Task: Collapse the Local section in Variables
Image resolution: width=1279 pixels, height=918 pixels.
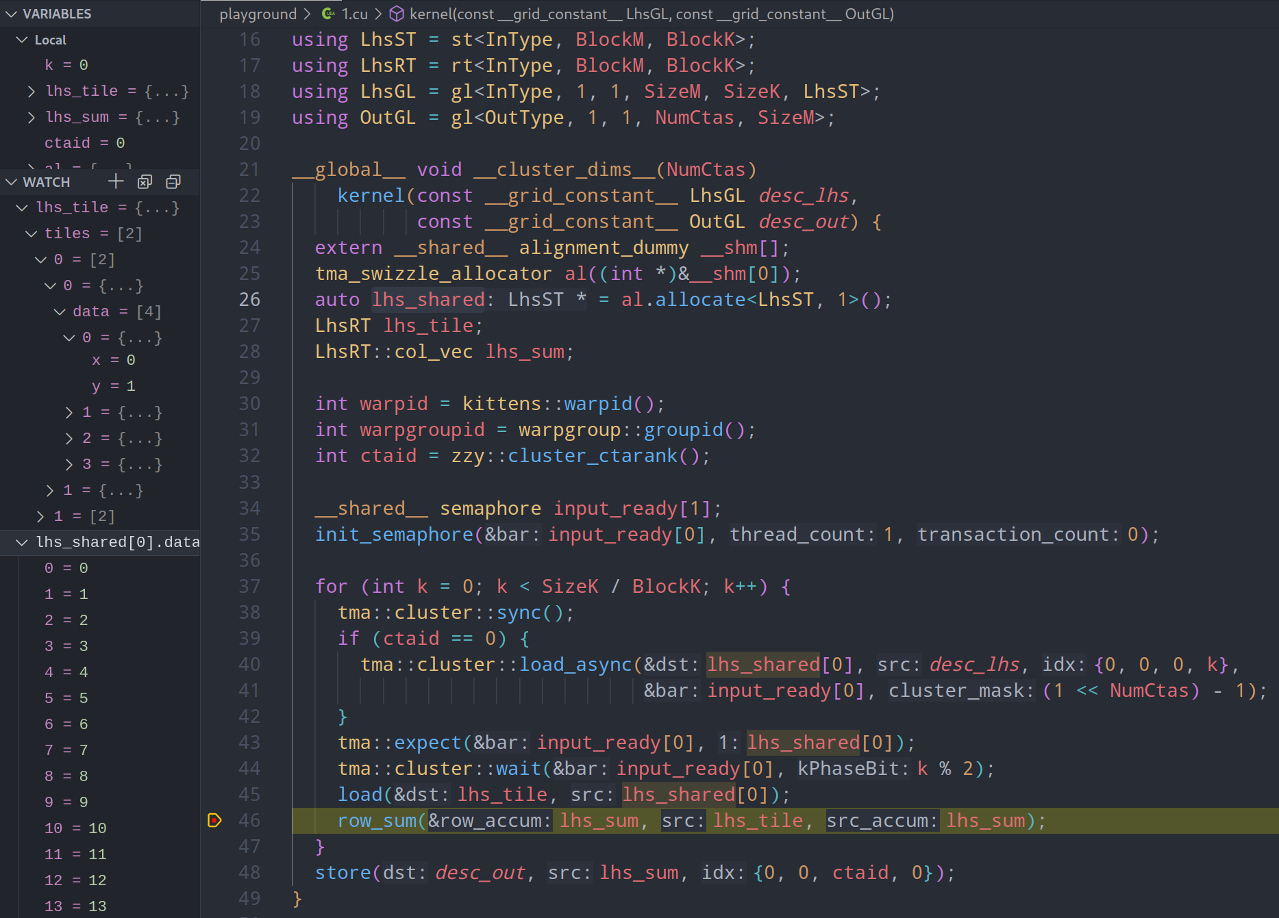Action: click(21, 40)
